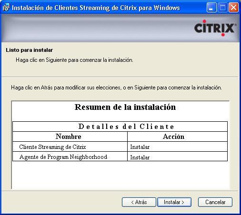The width and height of the screenshot is (241, 215).
Task: Click the 'Detalles del Cliente' table heading
Action: click(120, 127)
